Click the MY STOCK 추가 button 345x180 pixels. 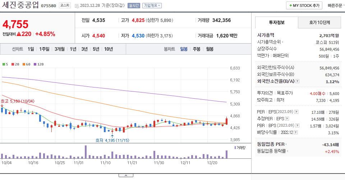pos(304,5)
